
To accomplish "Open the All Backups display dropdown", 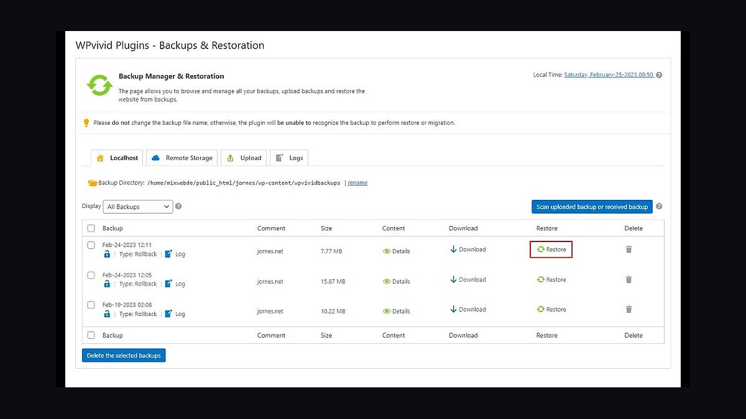I will (x=138, y=207).
